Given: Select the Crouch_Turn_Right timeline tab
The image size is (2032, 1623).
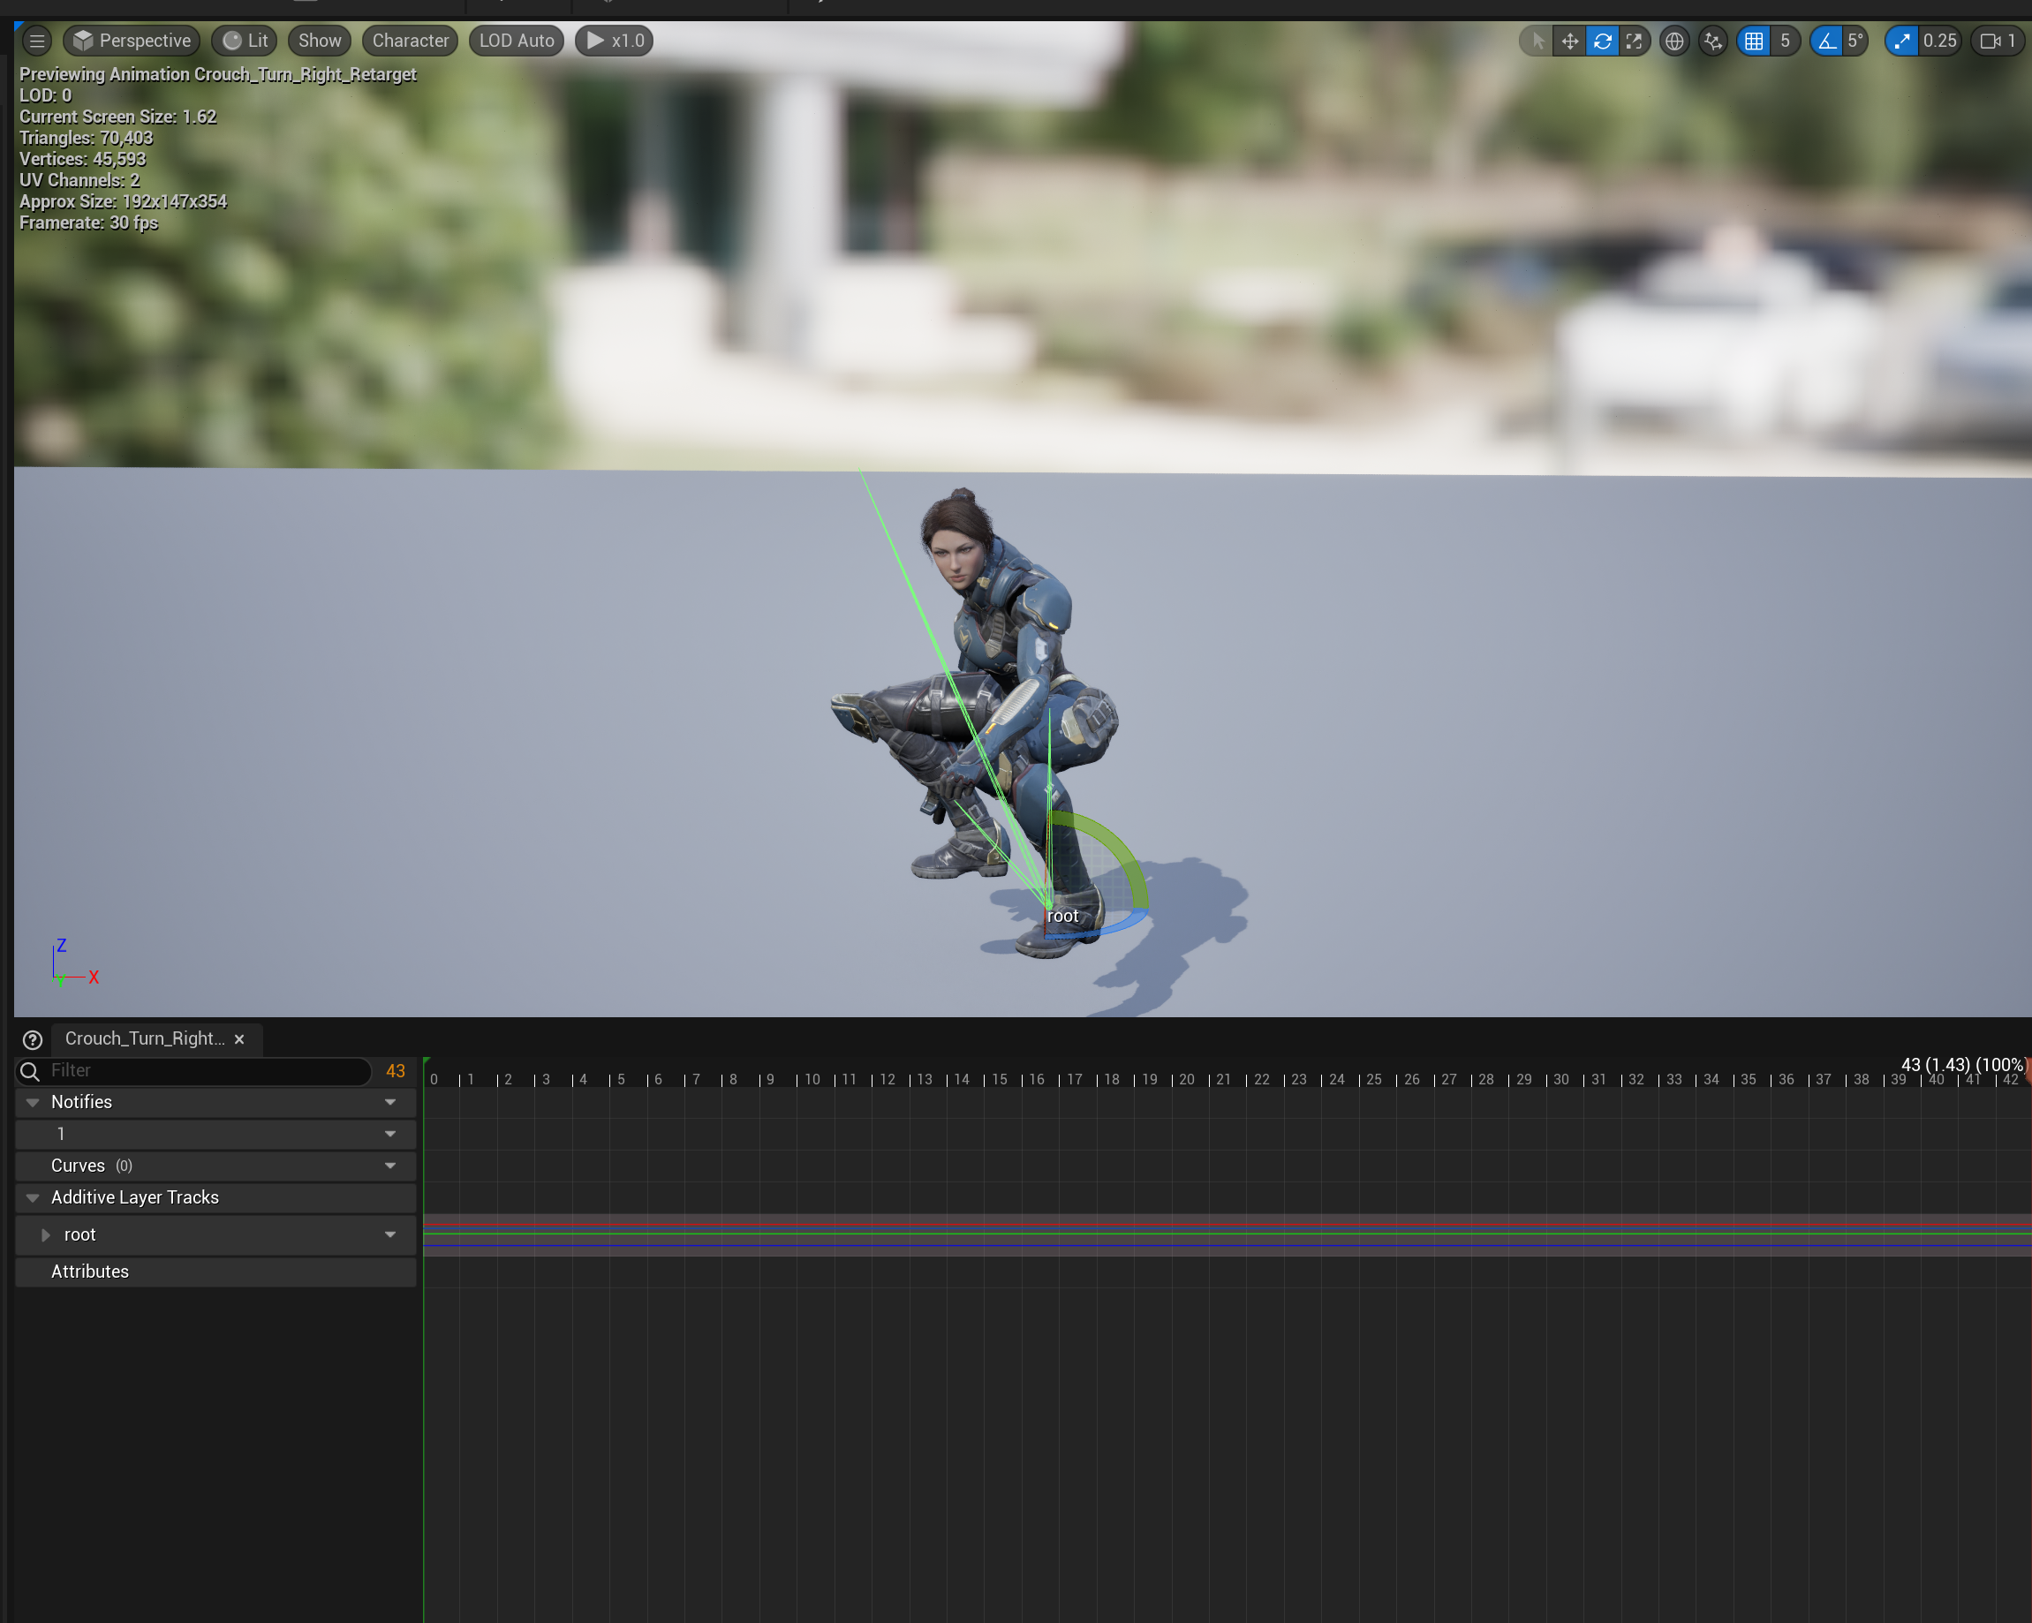Looking at the screenshot, I should pyautogui.click(x=144, y=1038).
